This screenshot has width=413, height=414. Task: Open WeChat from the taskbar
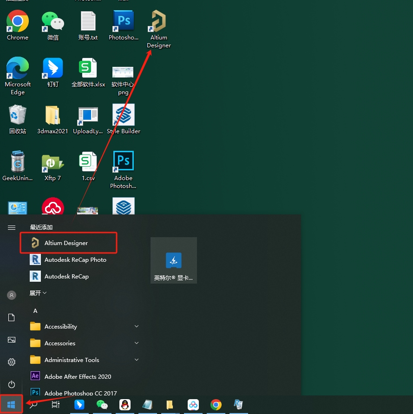point(102,405)
